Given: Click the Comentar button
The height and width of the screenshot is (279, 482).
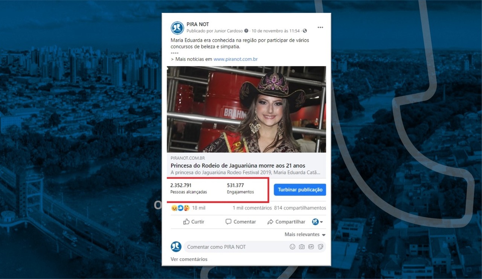Looking at the screenshot, I should tap(241, 222).
